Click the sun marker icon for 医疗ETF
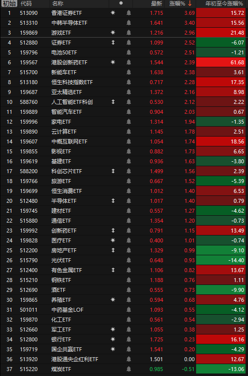 pyautogui.click(x=113, y=240)
